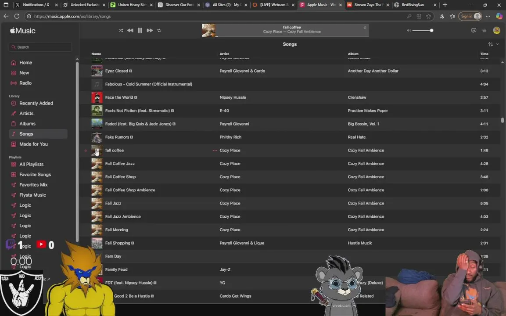The image size is (506, 316).
Task: Click the sidebar scrollbar
Action: [x=77, y=151]
